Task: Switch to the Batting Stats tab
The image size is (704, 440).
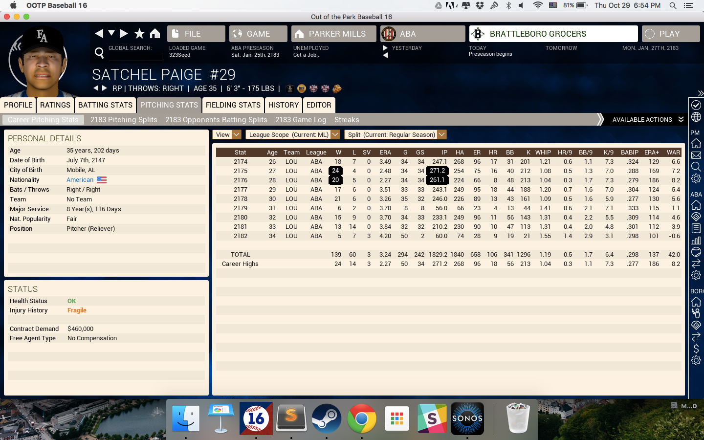Action: click(105, 105)
